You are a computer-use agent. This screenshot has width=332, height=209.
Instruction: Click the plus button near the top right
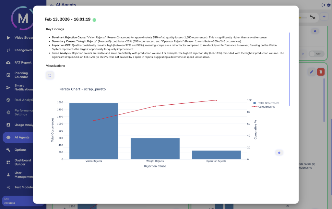pos(324,17)
